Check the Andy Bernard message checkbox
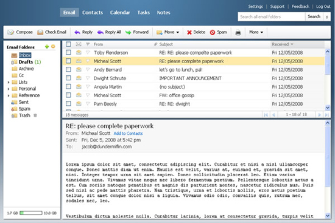Screen dimensions: 335x223 tap(68, 69)
